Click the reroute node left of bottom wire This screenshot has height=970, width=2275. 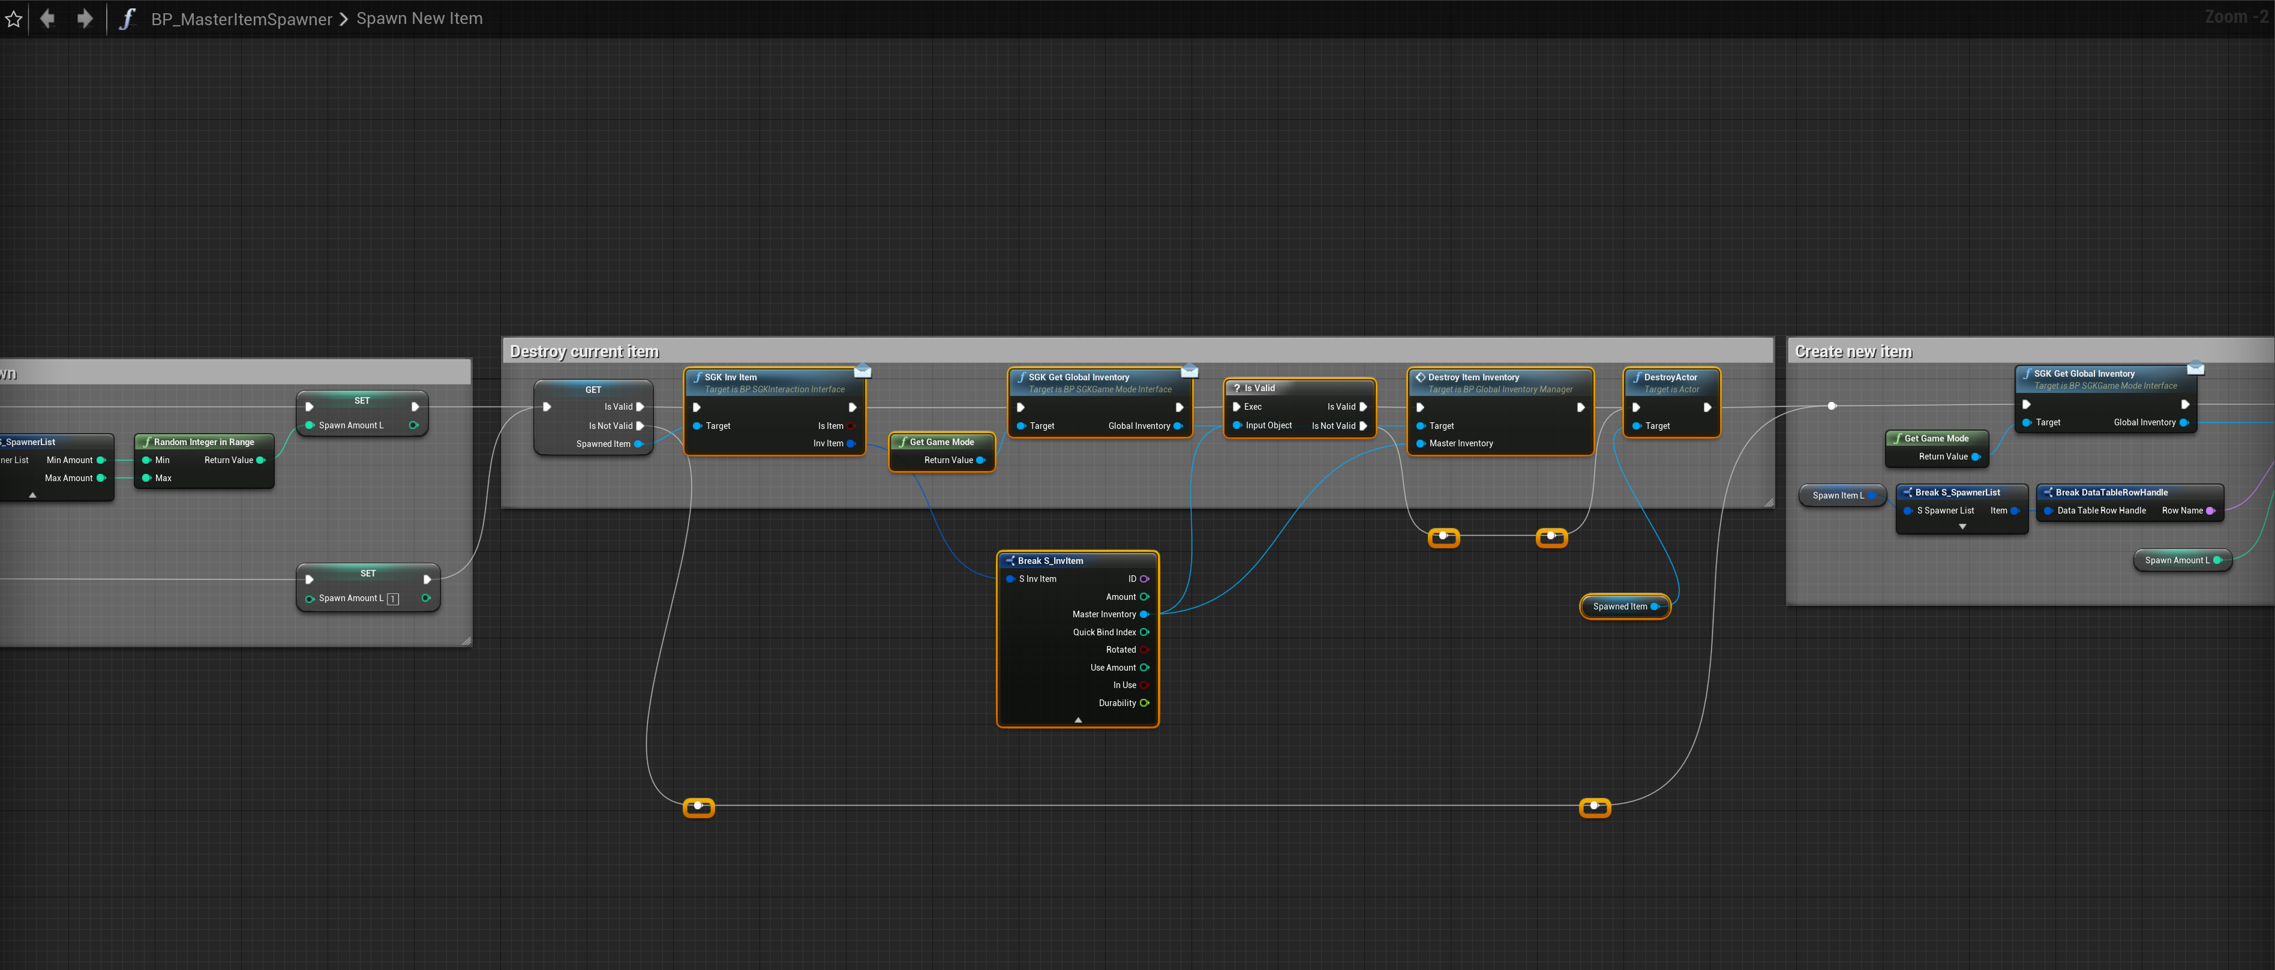click(x=698, y=807)
